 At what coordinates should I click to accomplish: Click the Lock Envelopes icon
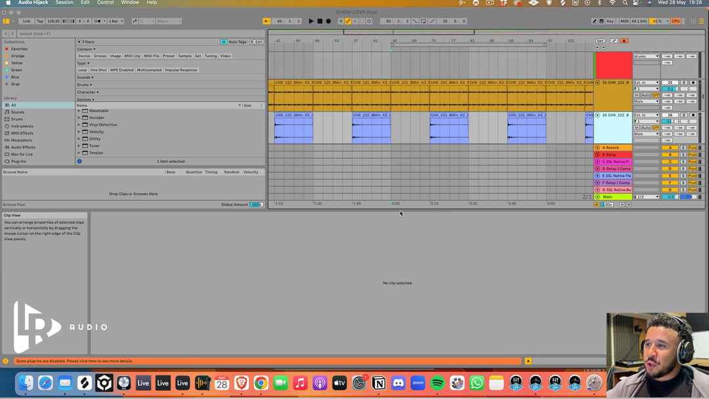(x=624, y=41)
